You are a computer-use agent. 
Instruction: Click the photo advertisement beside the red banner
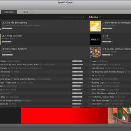pos(120,116)
